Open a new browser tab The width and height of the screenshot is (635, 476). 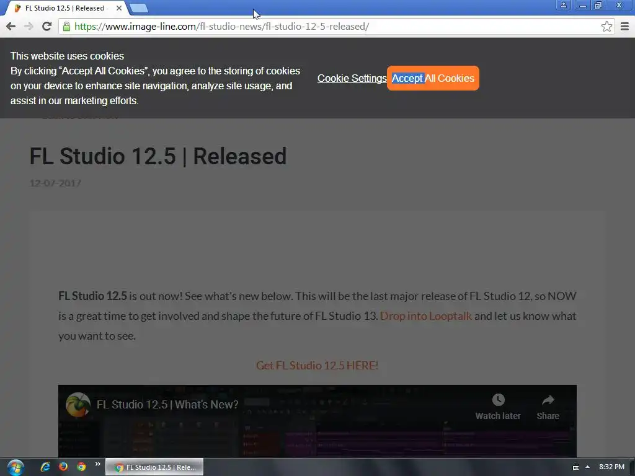point(139,8)
